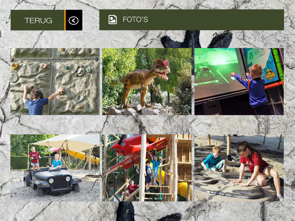This screenshot has height=221, width=295.
Task: Click the photo icon beside FOTO'S
Action: tap(112, 19)
